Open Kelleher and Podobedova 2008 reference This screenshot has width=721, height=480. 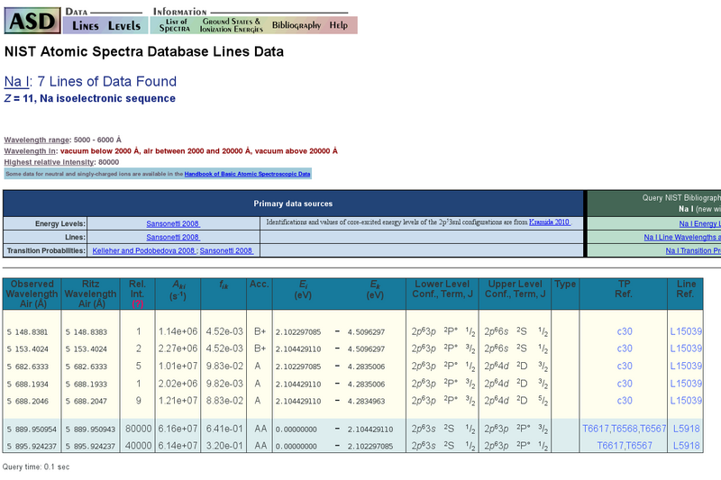(144, 250)
